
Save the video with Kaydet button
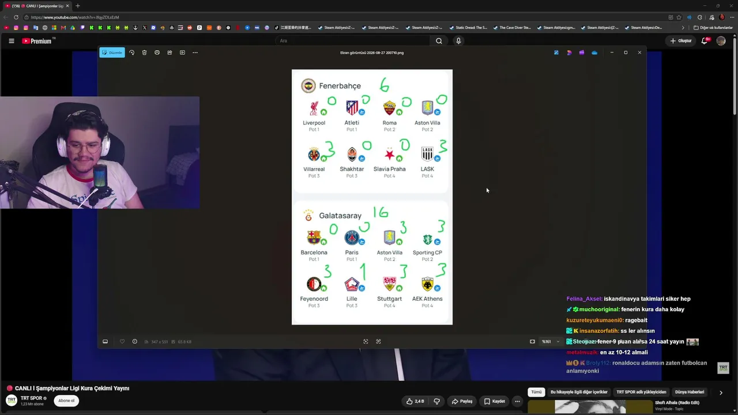pos(495,401)
